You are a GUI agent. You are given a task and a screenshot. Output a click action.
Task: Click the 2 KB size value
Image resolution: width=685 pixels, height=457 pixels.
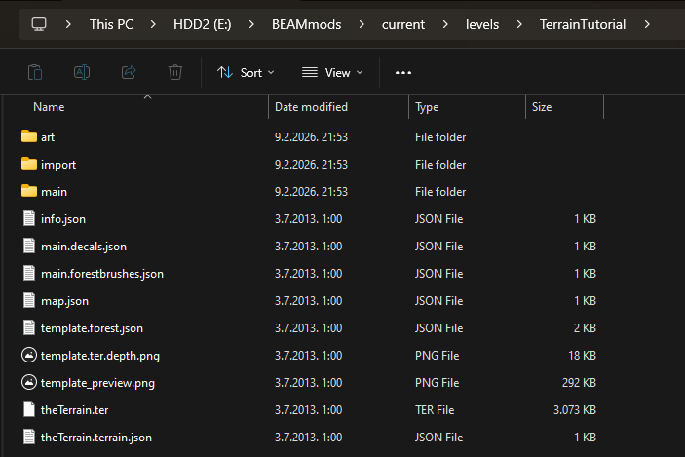tap(585, 328)
